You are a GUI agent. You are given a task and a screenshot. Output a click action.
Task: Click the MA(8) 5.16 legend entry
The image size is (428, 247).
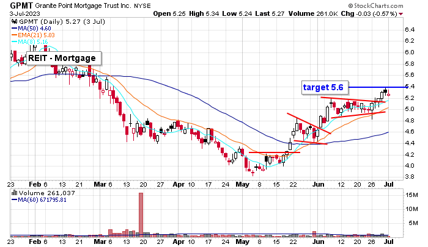point(30,42)
